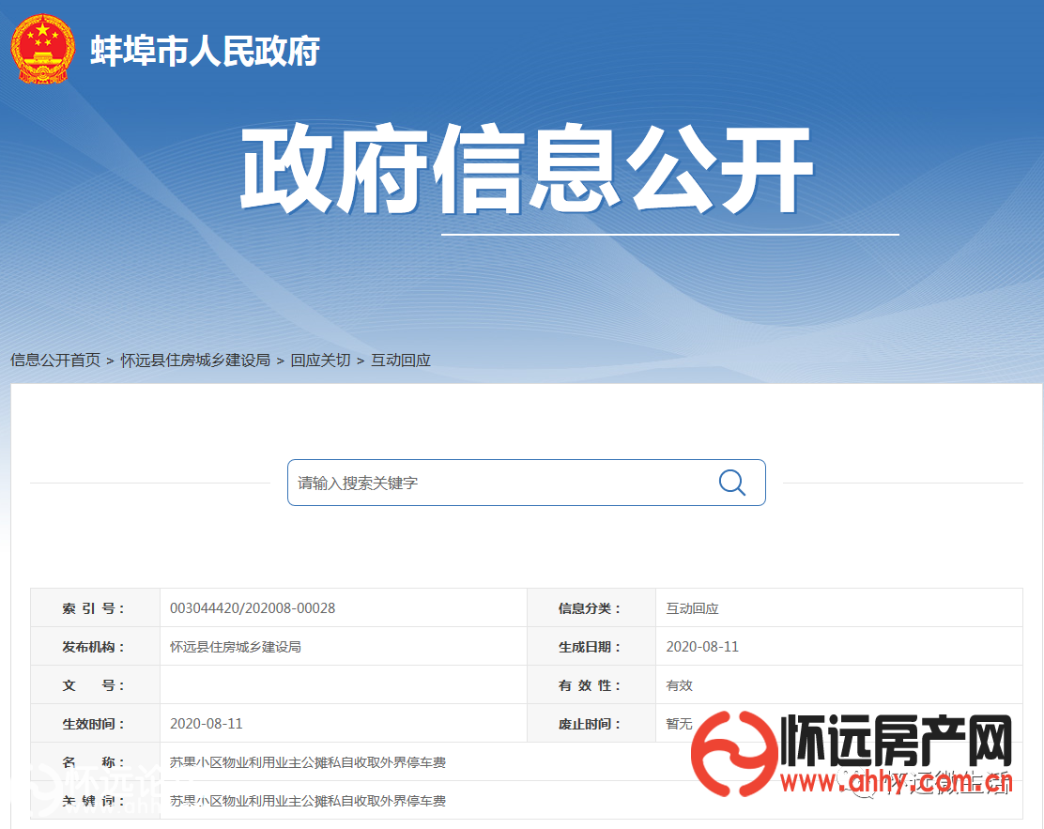Open 怀远县住房城乡建设局 in the breadcrumb
Image resolution: width=1044 pixels, height=829 pixels.
[195, 360]
